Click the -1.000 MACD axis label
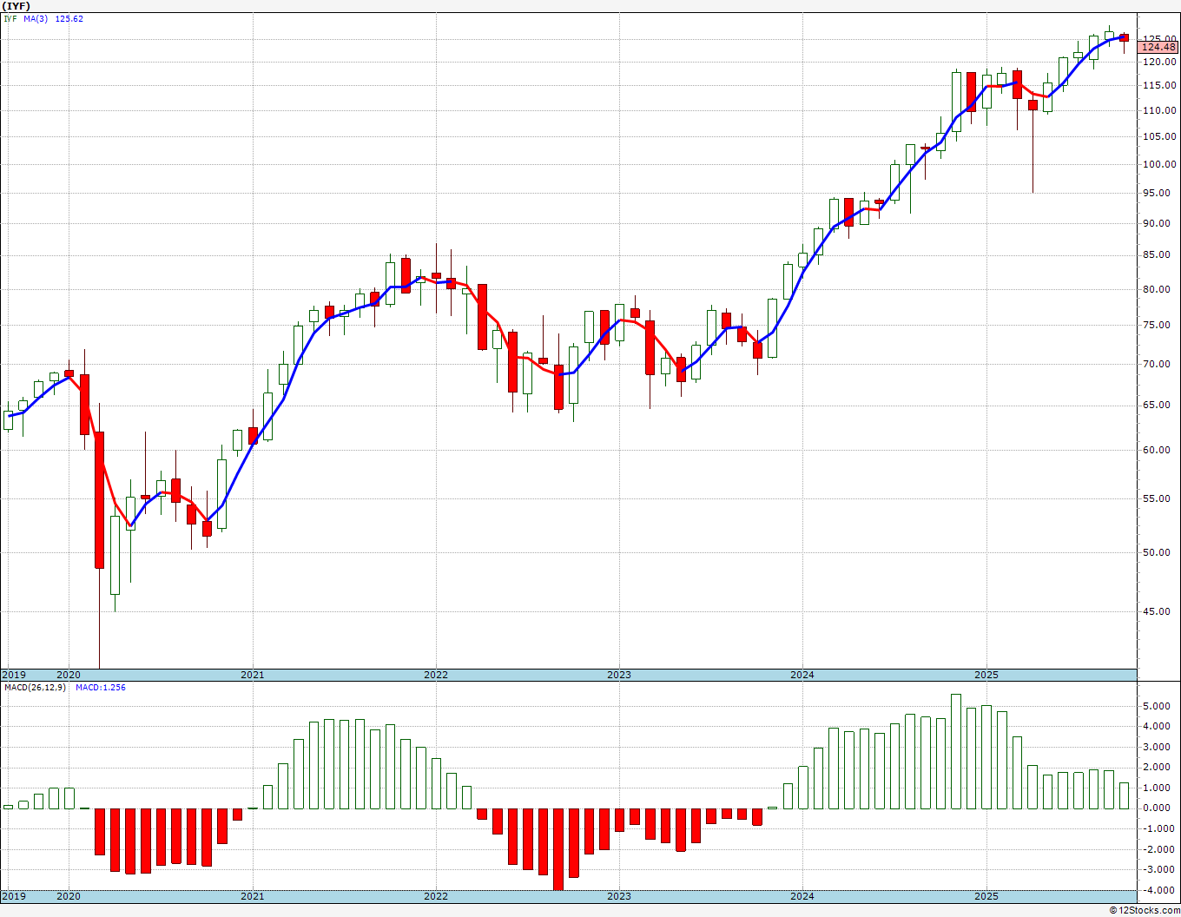 (x=1158, y=828)
